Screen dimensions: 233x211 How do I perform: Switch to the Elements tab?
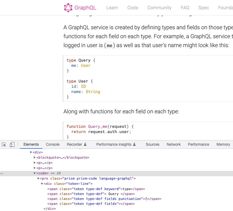(x=31, y=144)
